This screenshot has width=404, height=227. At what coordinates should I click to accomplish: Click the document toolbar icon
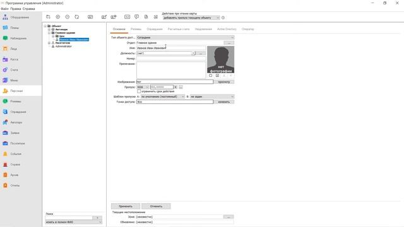tap(146, 17)
